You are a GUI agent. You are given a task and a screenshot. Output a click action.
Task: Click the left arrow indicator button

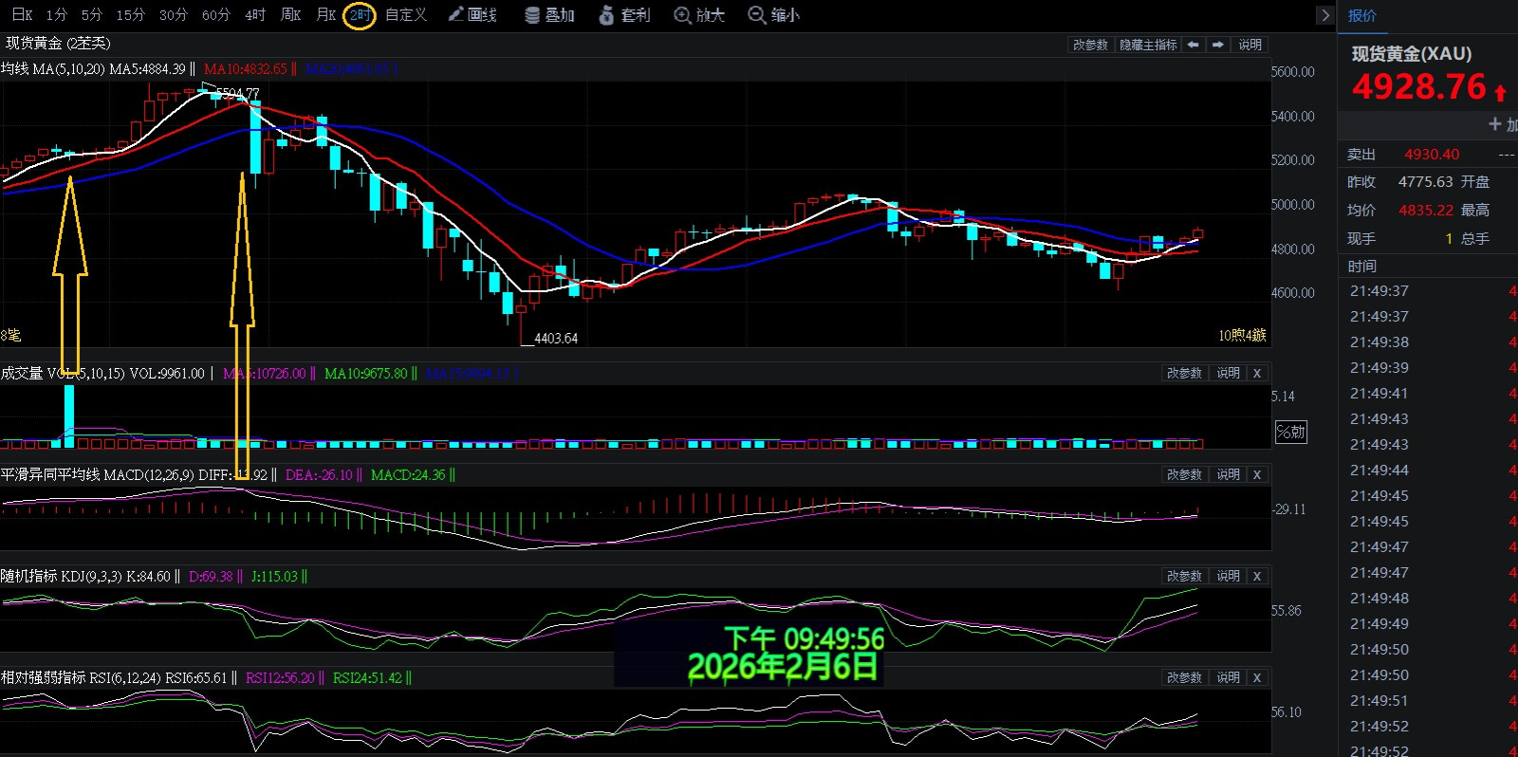(x=1194, y=45)
